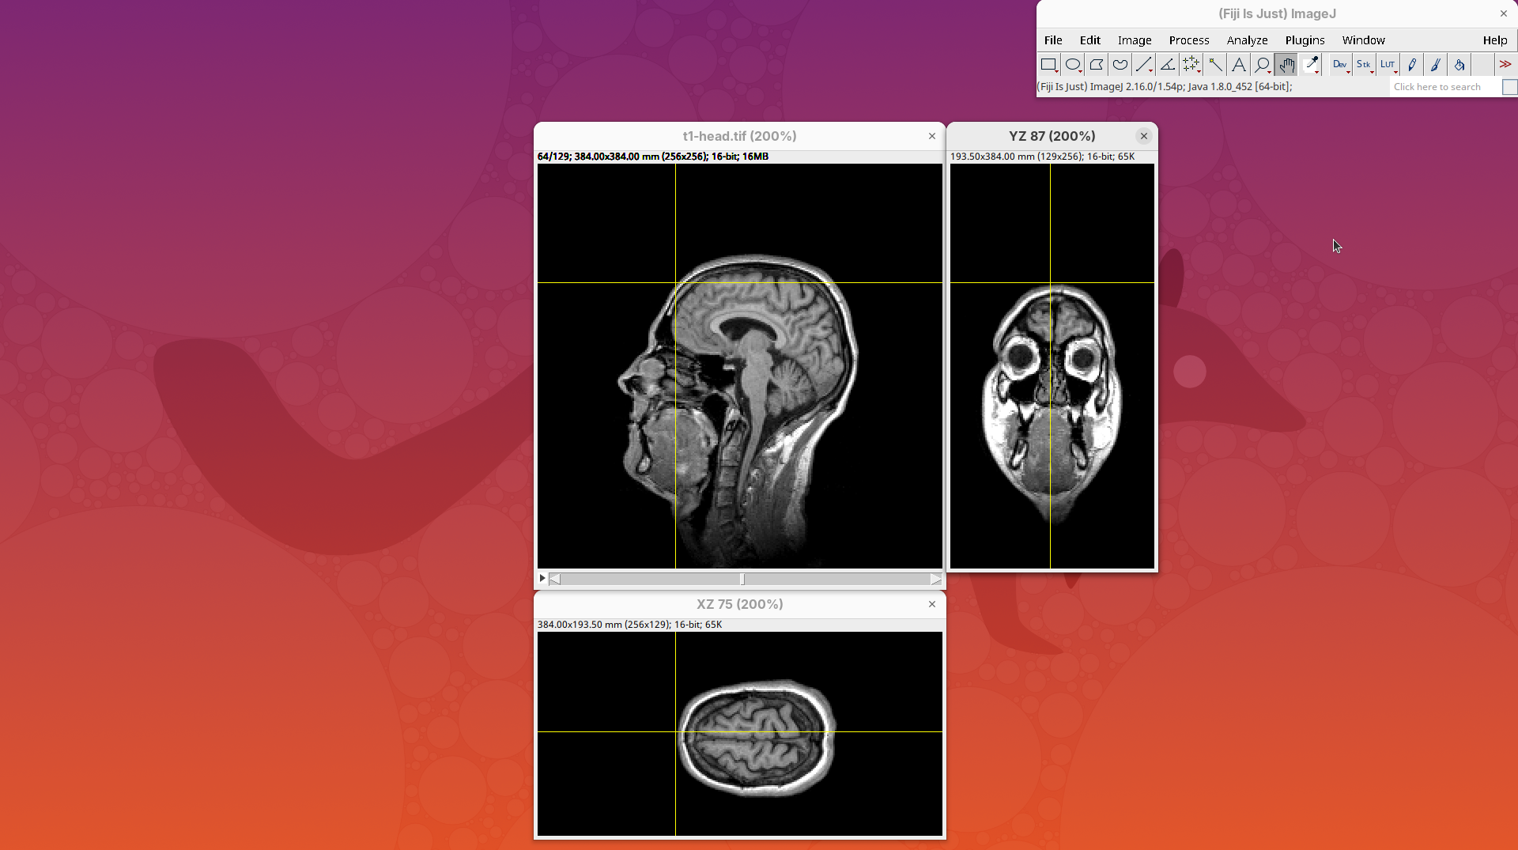This screenshot has height=850, width=1518.
Task: Open the Analyze menu
Action: click(1247, 40)
